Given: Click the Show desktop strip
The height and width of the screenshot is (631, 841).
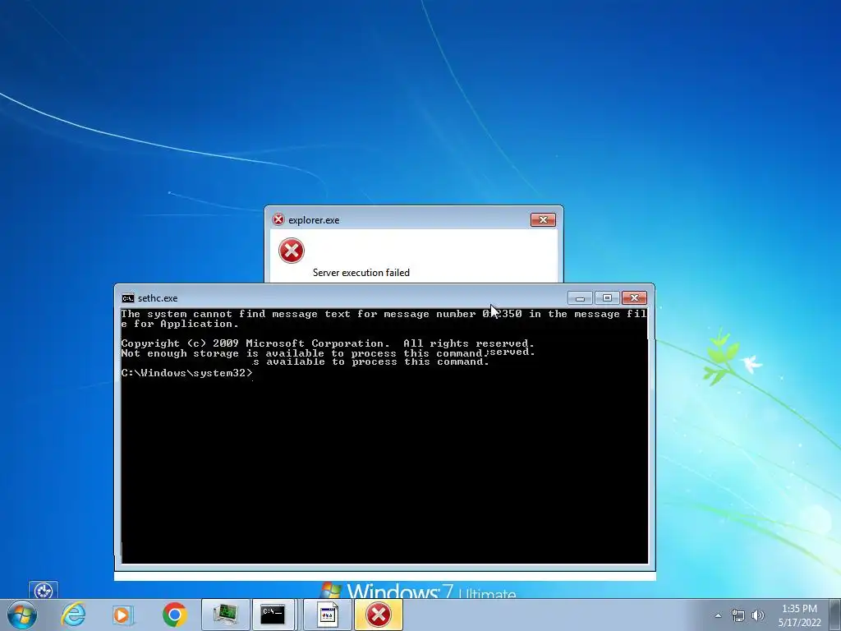Looking at the screenshot, I should [x=835, y=615].
